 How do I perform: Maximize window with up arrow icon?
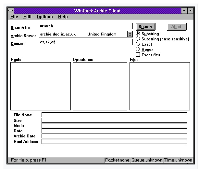190,11
